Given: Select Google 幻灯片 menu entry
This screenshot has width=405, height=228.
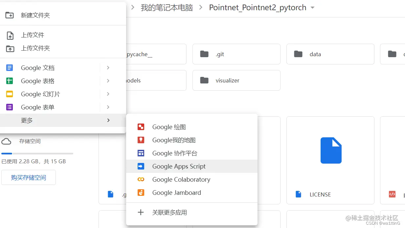Looking at the screenshot, I should click(x=63, y=94).
